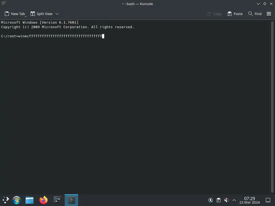The image size is (275, 206).
Task: Open the Konsole hamburger menu
Action: 269,14
